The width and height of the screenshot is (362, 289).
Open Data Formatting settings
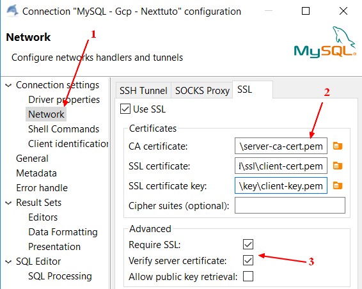point(63,232)
